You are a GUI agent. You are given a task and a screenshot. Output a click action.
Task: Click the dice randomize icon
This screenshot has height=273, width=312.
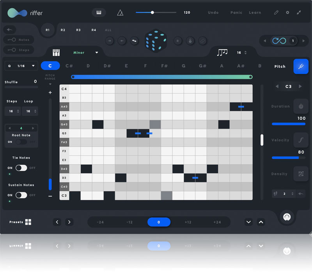click(x=156, y=40)
